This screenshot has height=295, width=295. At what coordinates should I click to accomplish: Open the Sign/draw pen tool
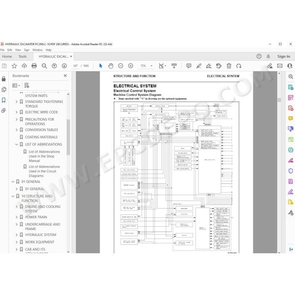(209, 66)
